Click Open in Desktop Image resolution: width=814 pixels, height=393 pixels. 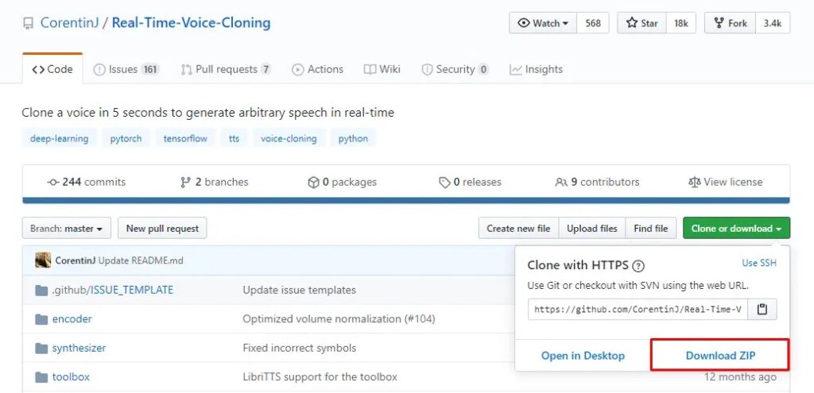(x=583, y=356)
